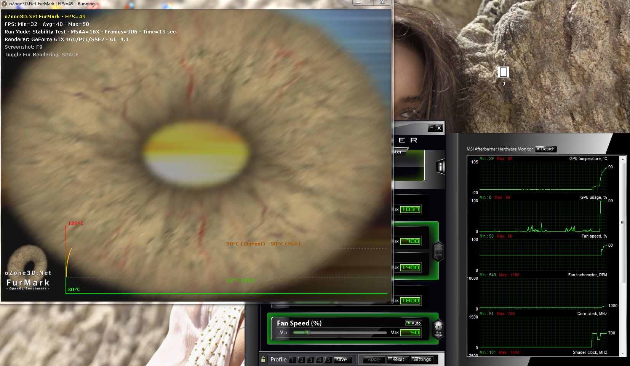Close the MSI Afterburner window
The height and width of the screenshot is (366, 630).
pyautogui.click(x=439, y=128)
